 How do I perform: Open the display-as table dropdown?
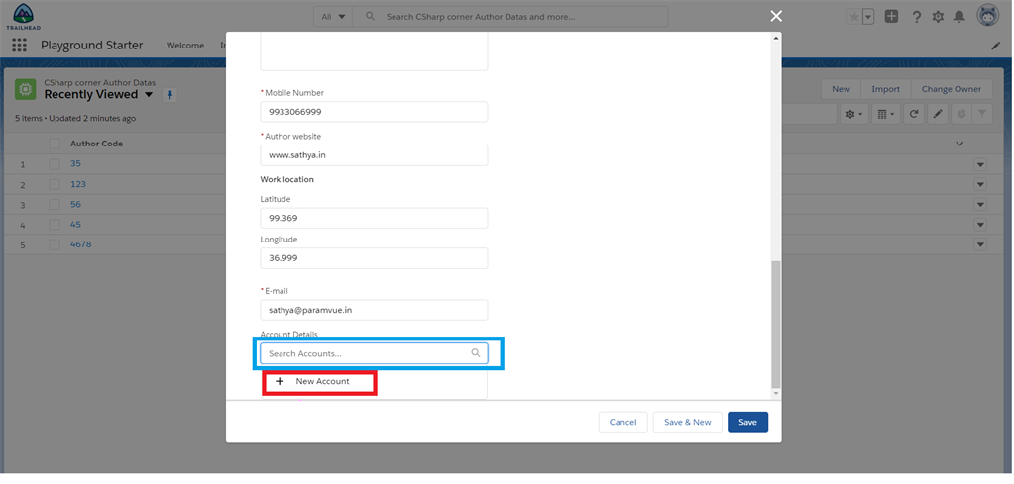885,114
